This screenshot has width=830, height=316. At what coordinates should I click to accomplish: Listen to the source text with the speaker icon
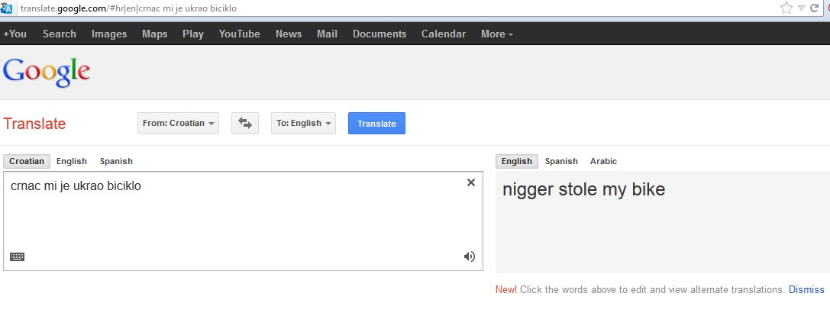pyautogui.click(x=470, y=256)
